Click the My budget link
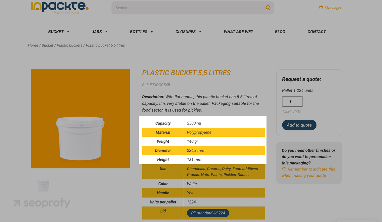Image resolution: width=382 pixels, height=222 pixels. pos(333,8)
